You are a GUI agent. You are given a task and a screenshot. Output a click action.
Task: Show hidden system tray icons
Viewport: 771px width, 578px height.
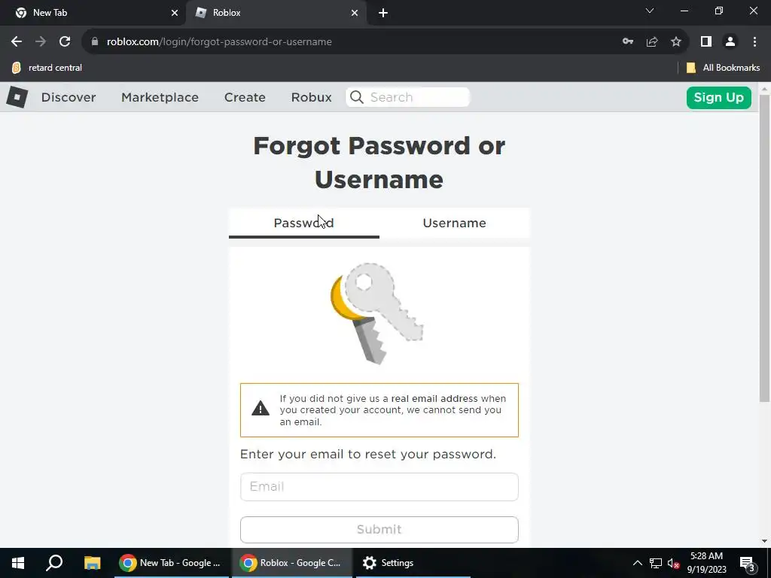pyautogui.click(x=637, y=563)
